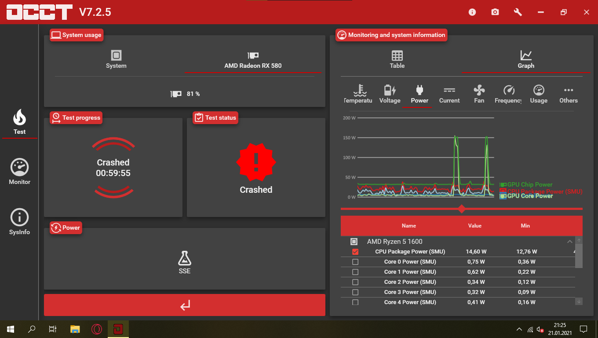
Task: Click the OCCT logo in the title bar
Action: pos(39,12)
